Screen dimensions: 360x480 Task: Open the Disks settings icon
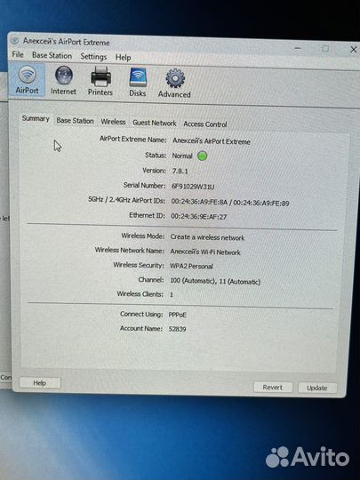pyautogui.click(x=138, y=83)
